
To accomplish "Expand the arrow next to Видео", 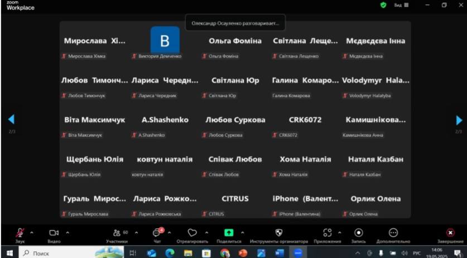I will point(68,232).
